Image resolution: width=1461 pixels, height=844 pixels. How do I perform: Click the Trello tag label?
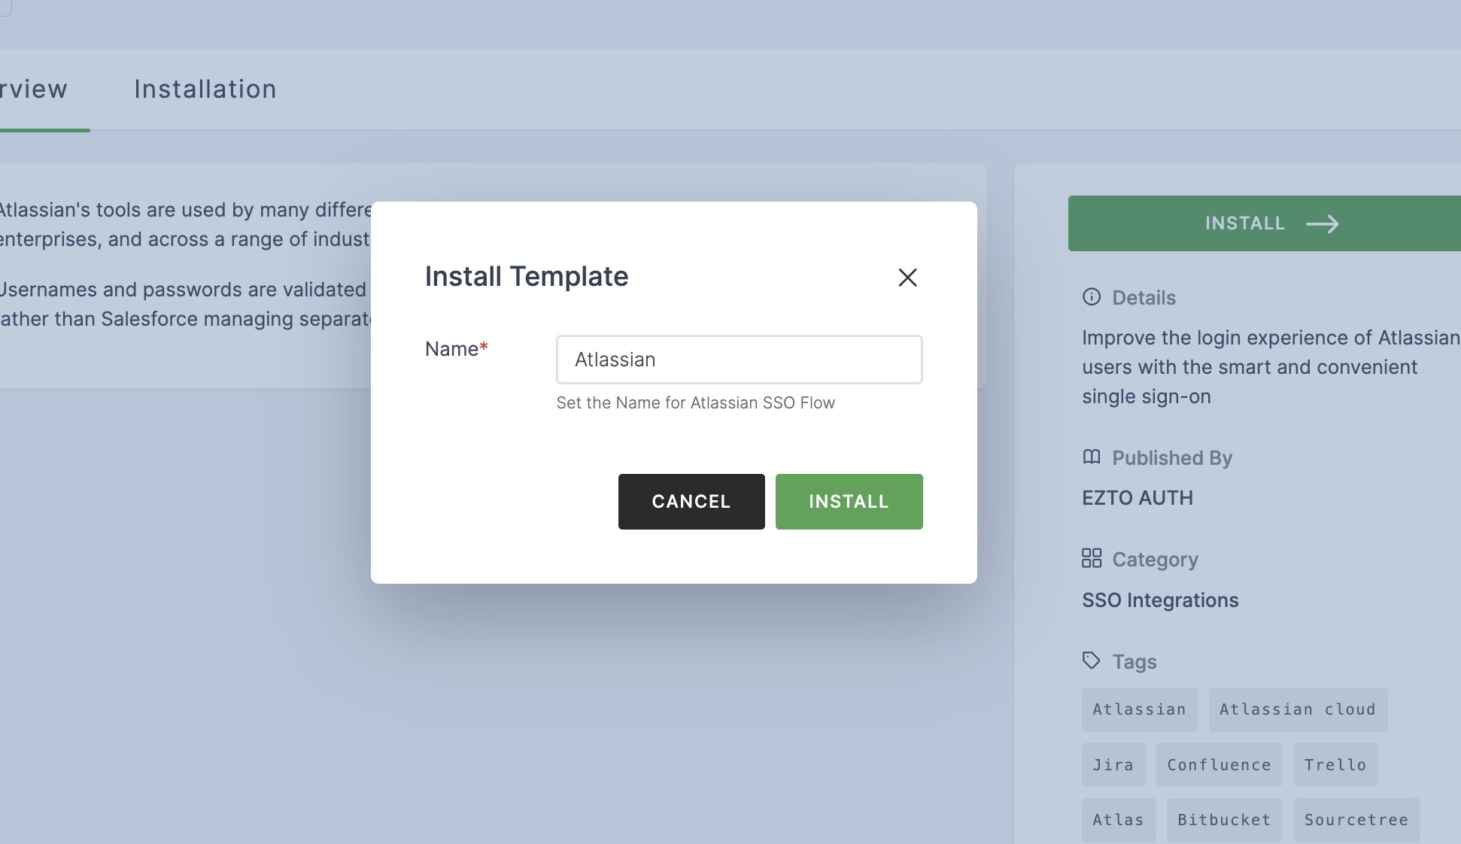[1335, 764]
